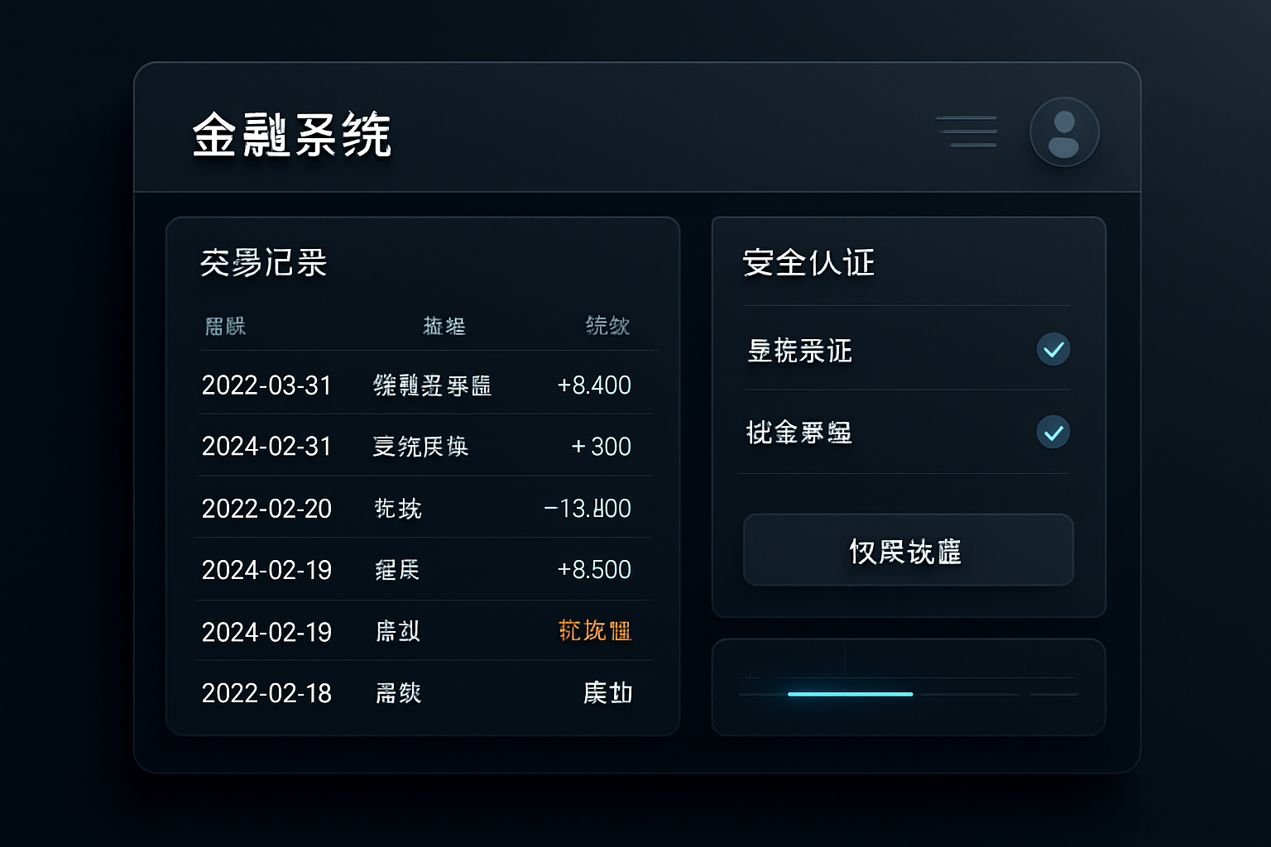The image size is (1271, 847).
Task: Open the middle column header options
Action: [x=444, y=326]
